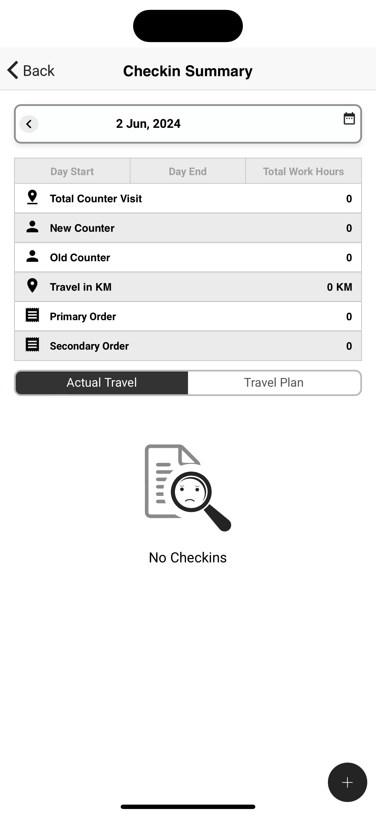Add new checkin with plus button
This screenshot has height=816, width=376.
coord(347,782)
